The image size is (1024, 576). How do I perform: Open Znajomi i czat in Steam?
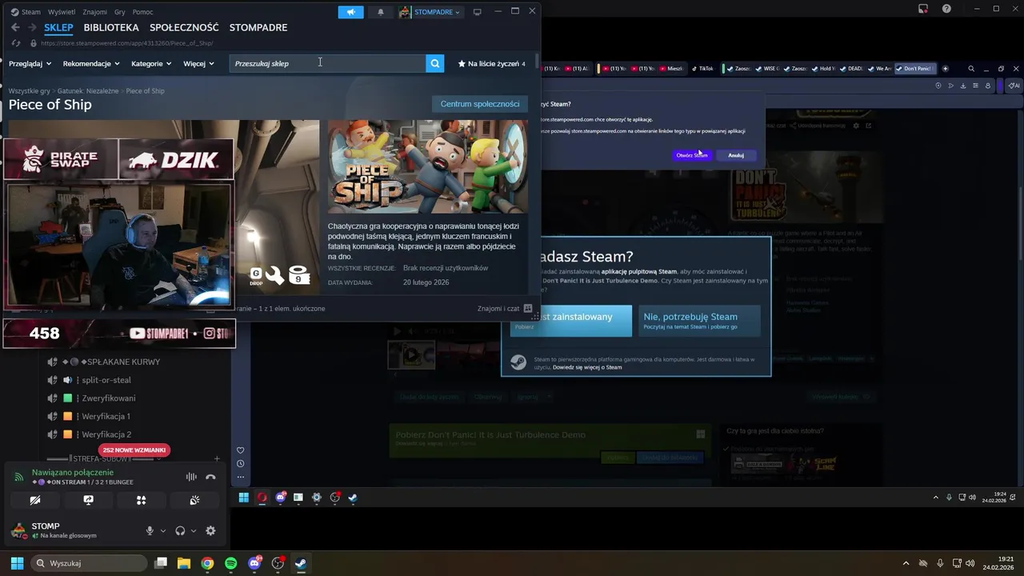click(x=505, y=308)
